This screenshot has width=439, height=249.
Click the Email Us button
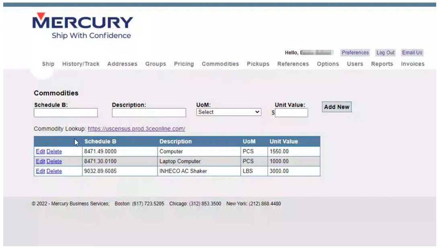[x=412, y=53]
